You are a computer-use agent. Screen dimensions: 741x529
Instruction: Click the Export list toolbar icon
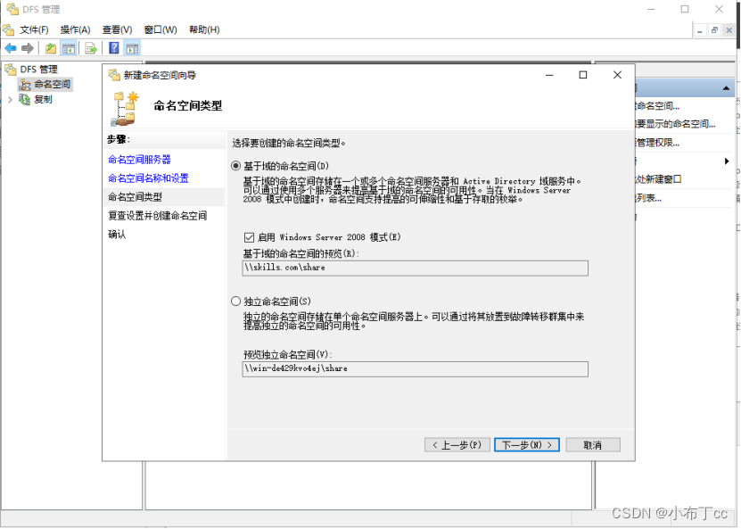91,48
